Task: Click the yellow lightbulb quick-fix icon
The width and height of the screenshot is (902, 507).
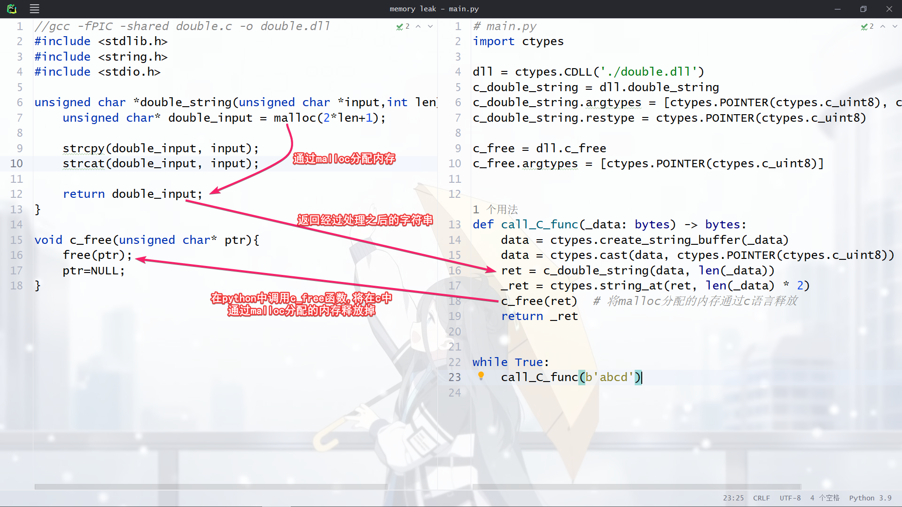Action: [x=481, y=376]
